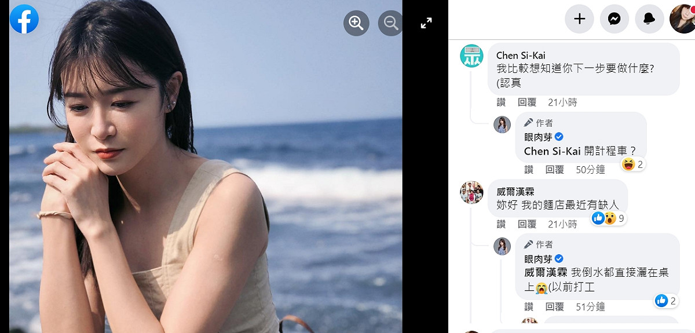Click 21小時 timestamp on Chen Si-Kai comment
The width and height of the screenshot is (695, 333).
562,103
